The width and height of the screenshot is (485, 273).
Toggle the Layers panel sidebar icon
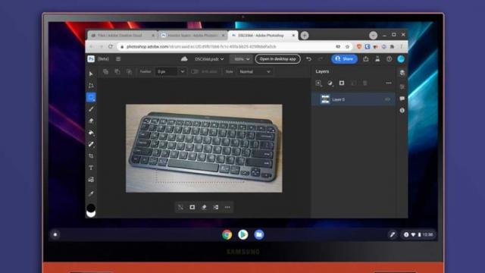tap(402, 73)
